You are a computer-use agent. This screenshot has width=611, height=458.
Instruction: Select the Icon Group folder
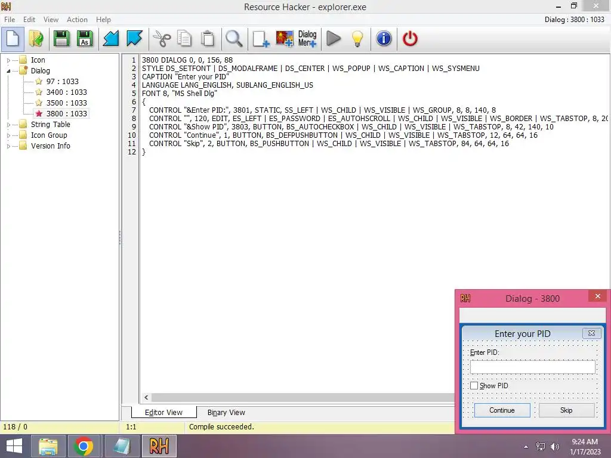click(x=49, y=135)
